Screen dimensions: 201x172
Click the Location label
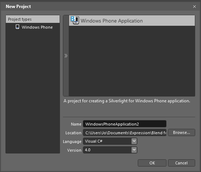pos(73,133)
